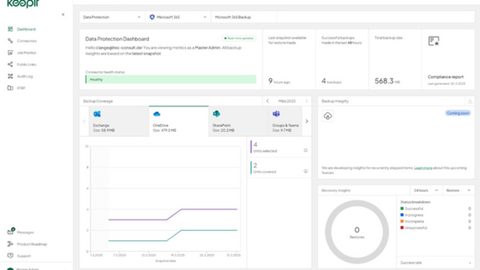Click the 4 backups value
The width and height of the screenshot is (480, 270).
click(x=331, y=81)
